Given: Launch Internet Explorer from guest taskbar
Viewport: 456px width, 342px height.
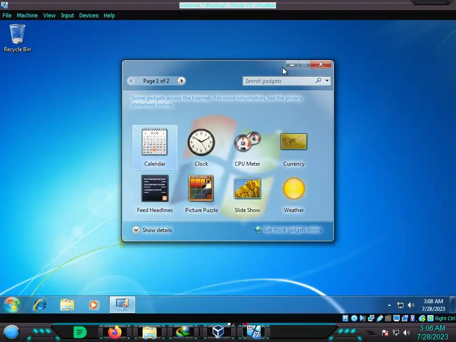Looking at the screenshot, I should (x=40, y=305).
